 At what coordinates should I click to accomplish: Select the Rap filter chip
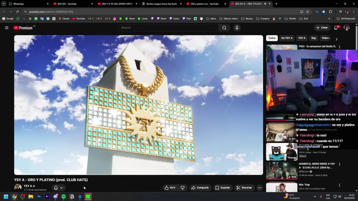point(314,38)
